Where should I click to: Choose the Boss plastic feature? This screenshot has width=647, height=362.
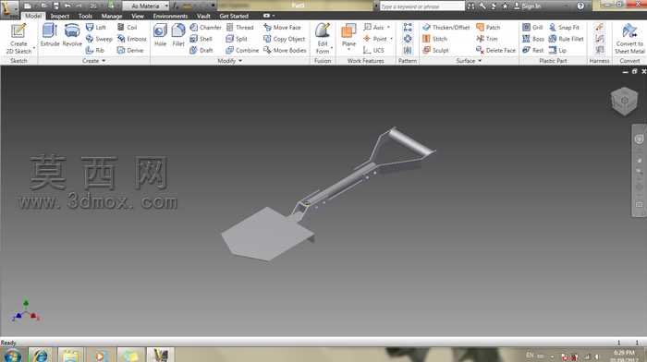[x=533, y=39]
